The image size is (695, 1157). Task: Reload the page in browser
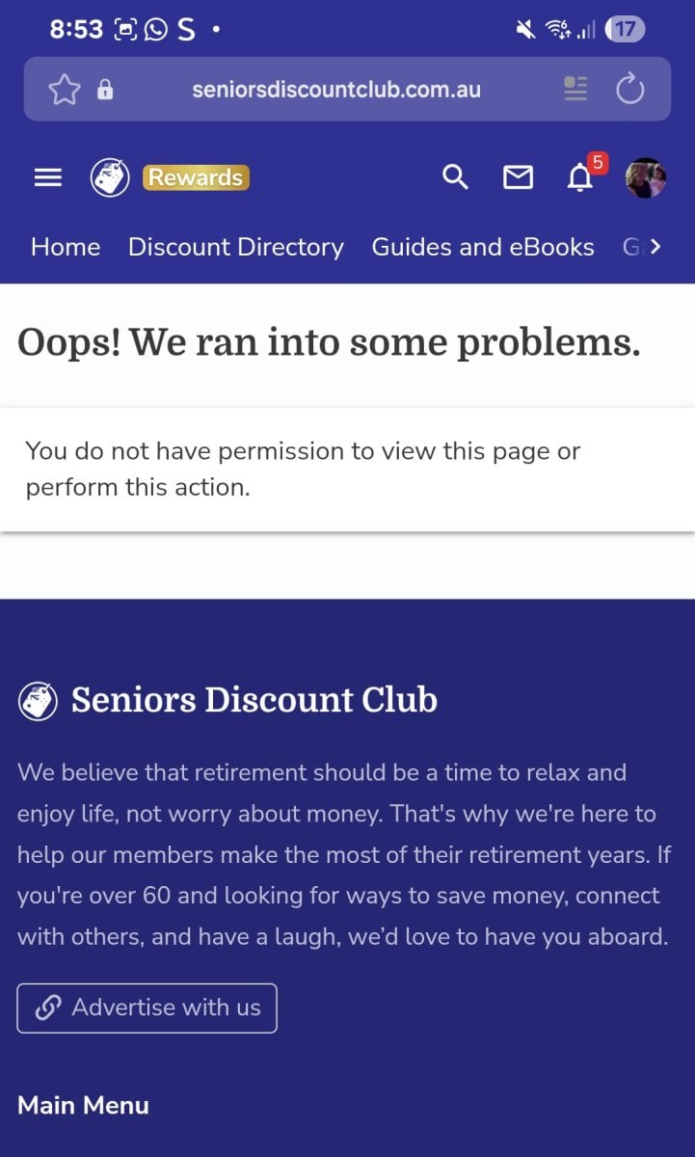click(x=629, y=90)
